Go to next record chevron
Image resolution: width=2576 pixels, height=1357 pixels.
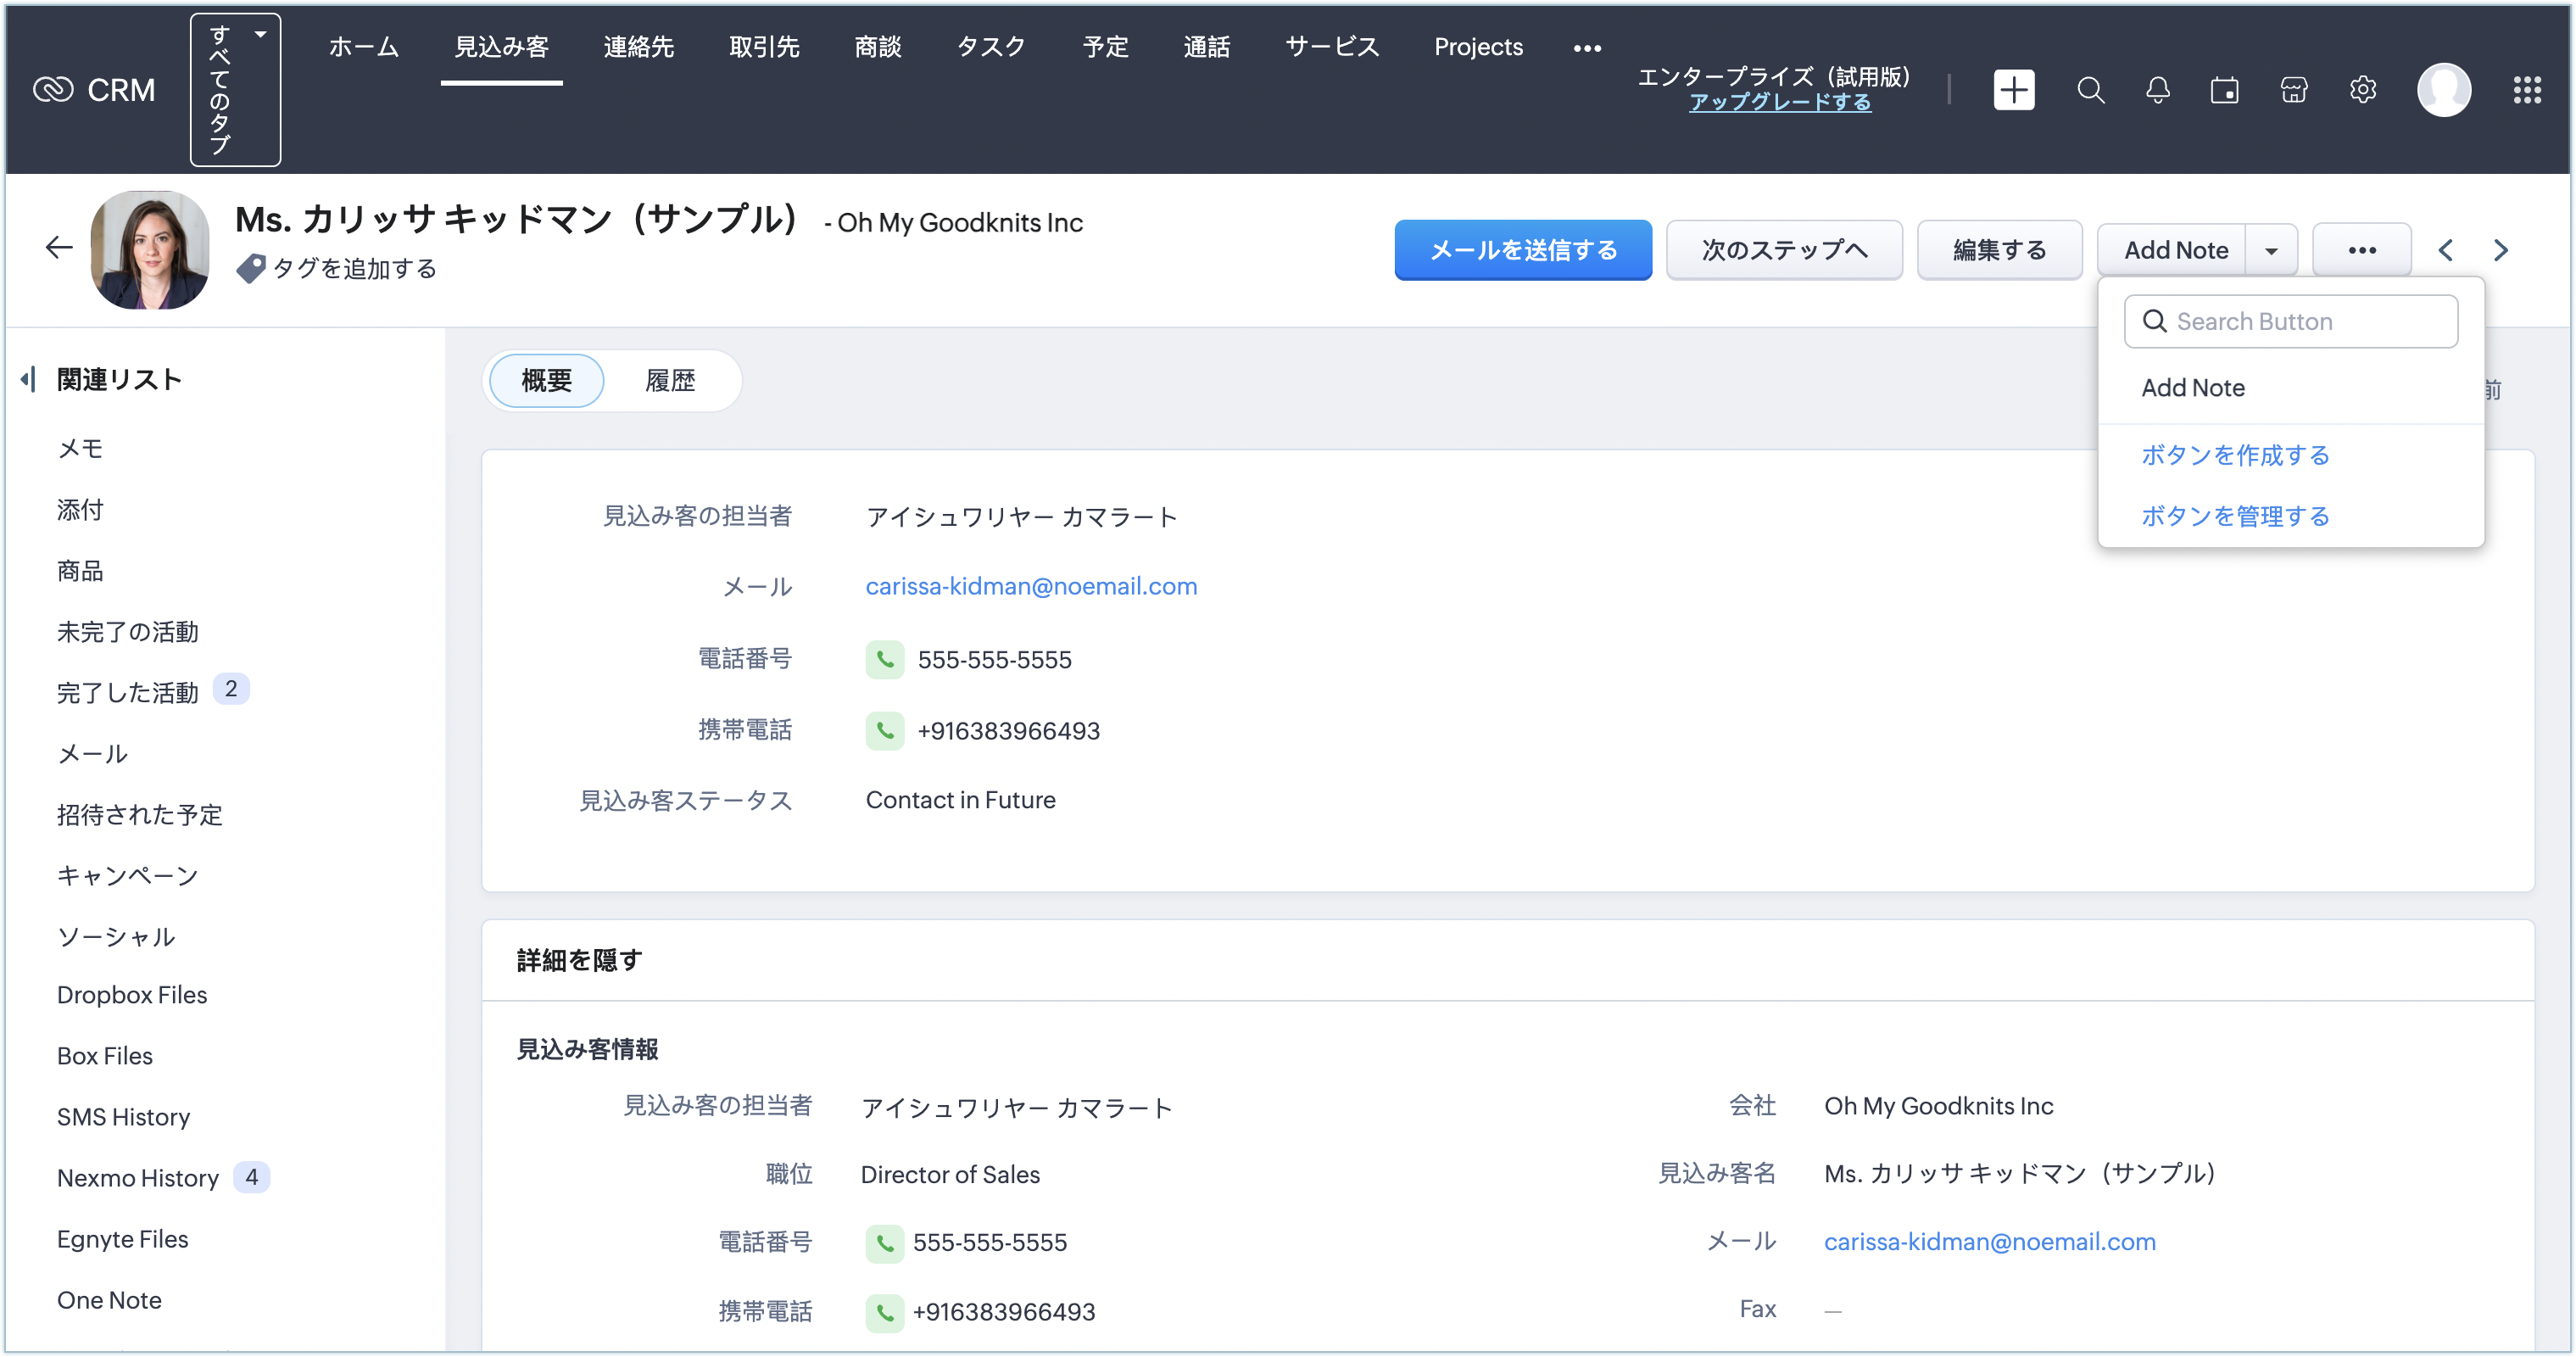[x=2500, y=250]
